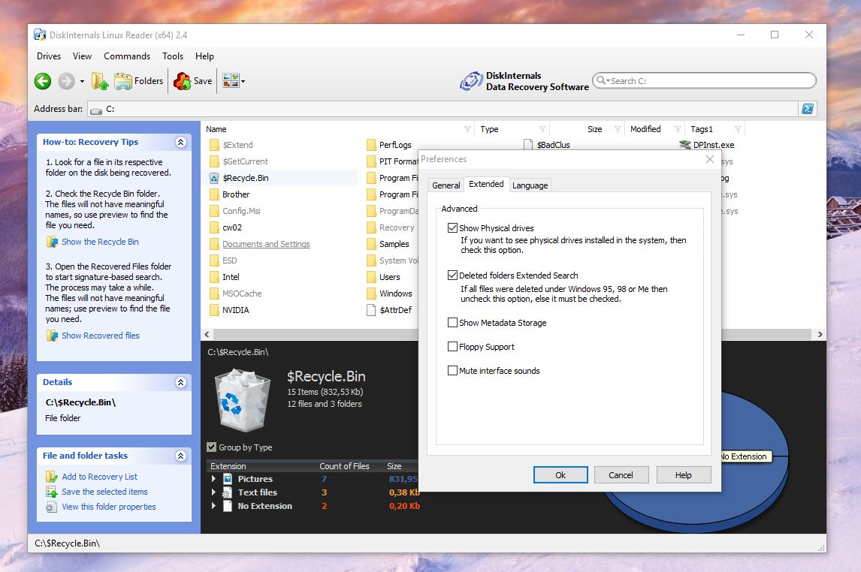
Task: Click the green Back arrow
Action: click(43, 81)
